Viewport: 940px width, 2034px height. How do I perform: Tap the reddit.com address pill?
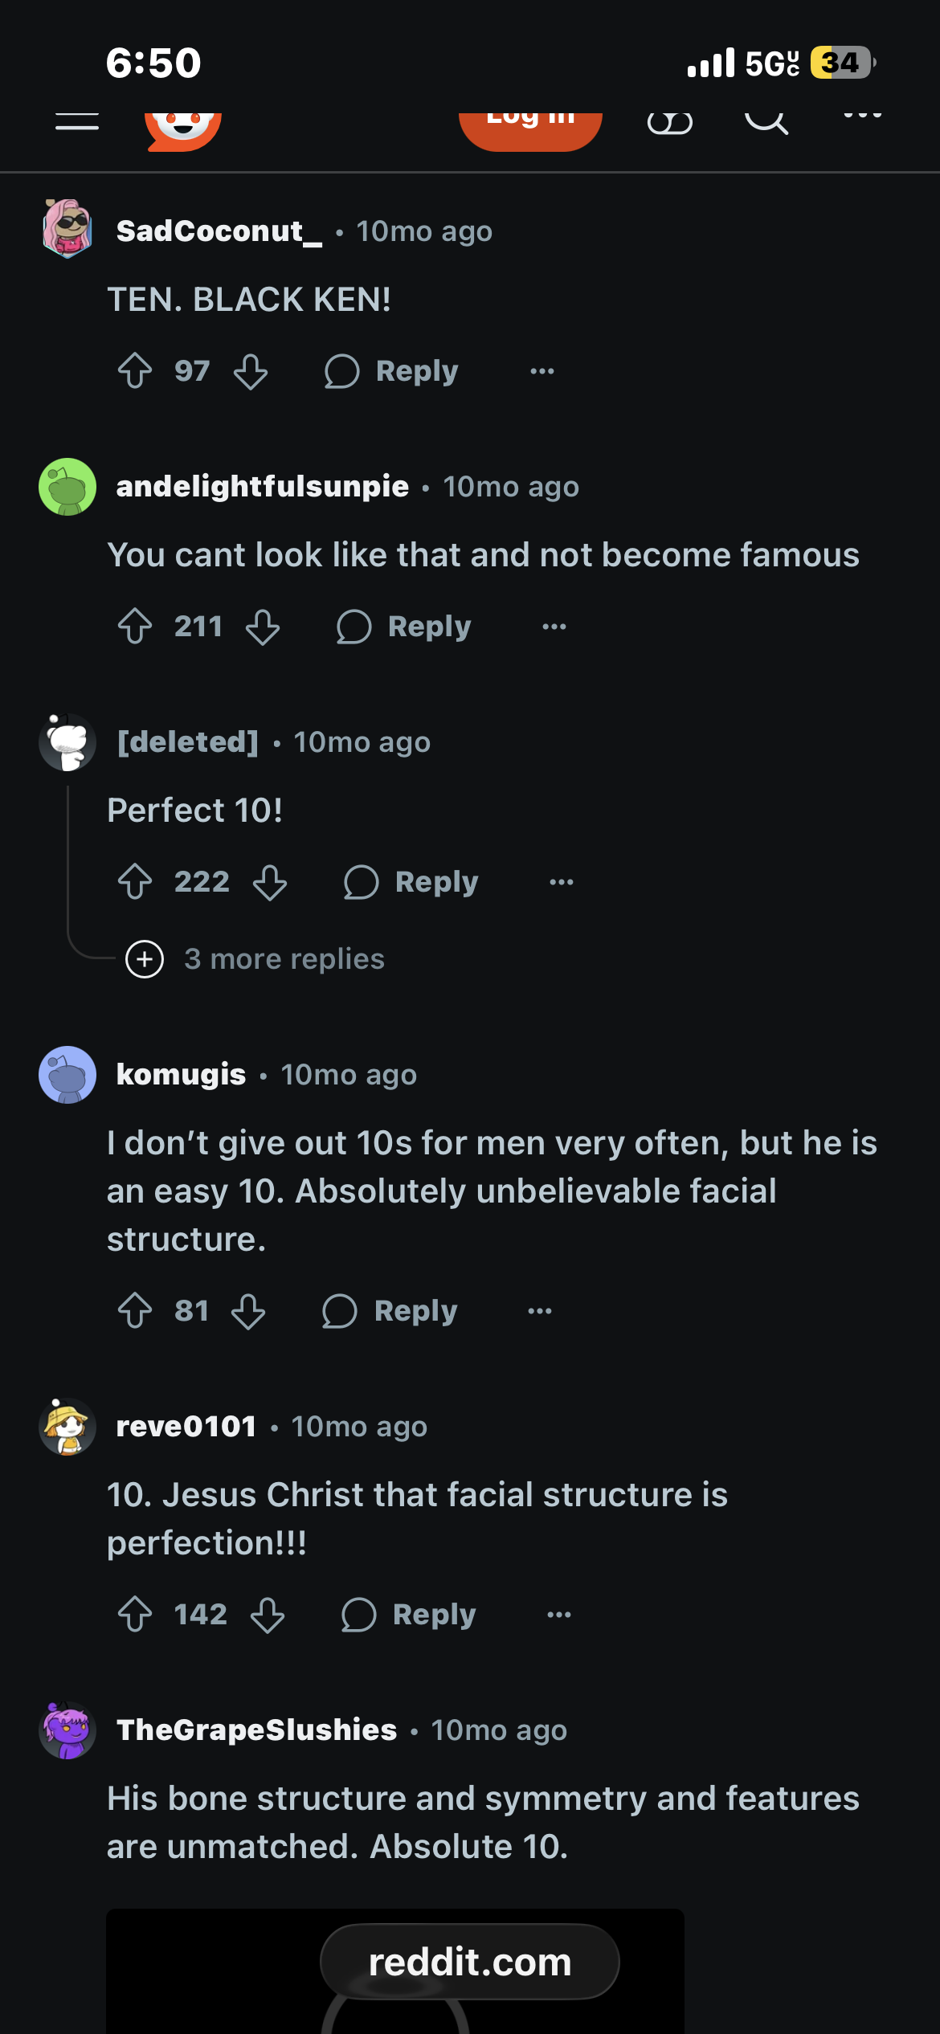click(470, 1962)
